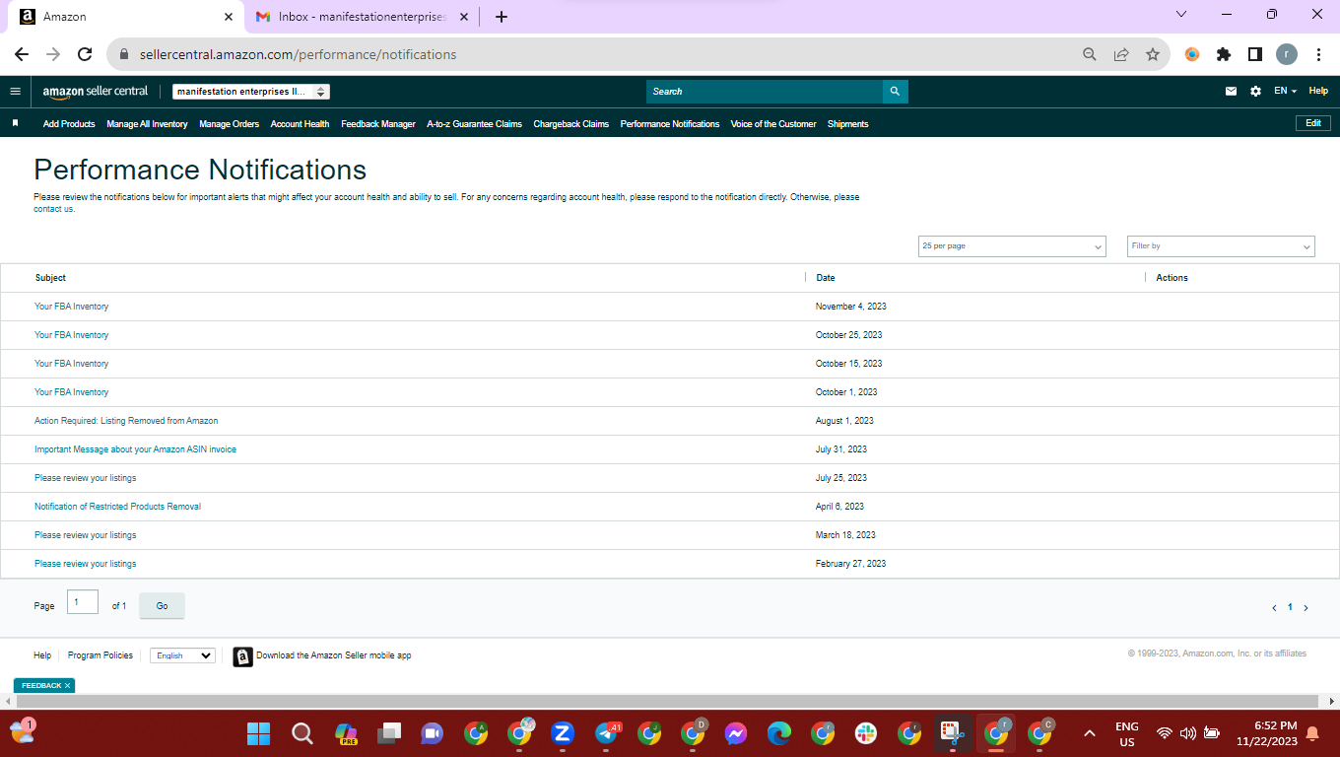Click the zoom magnifier icon in address bar
The image size is (1340, 757).
(1090, 54)
